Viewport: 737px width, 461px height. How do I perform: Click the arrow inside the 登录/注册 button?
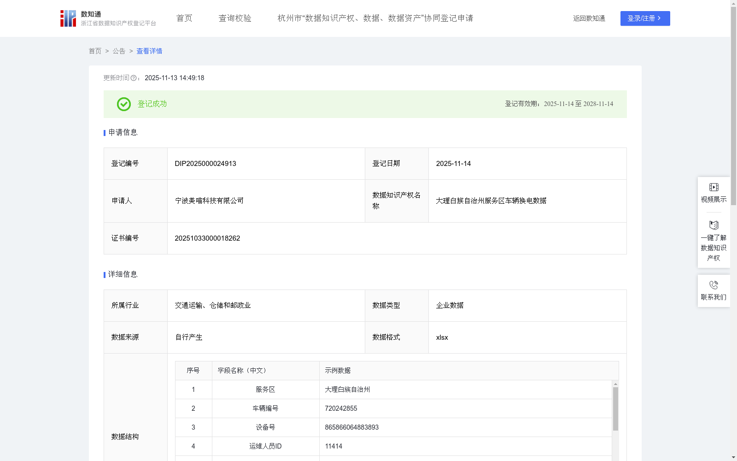pyautogui.click(x=658, y=18)
